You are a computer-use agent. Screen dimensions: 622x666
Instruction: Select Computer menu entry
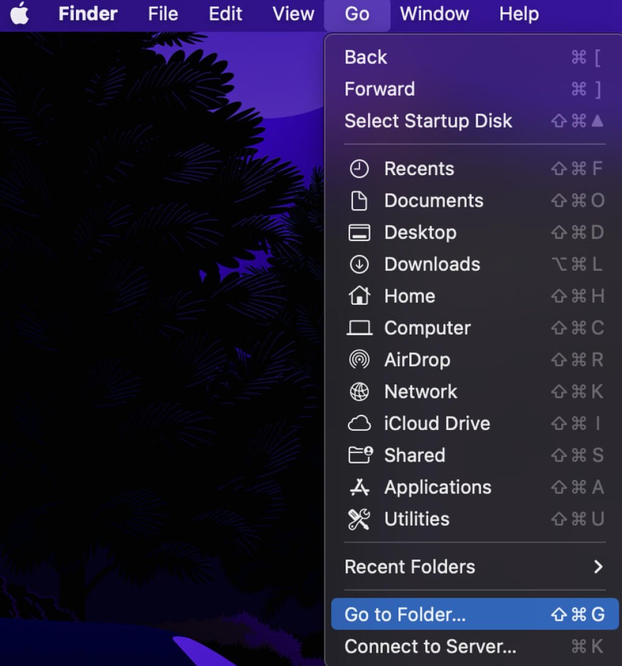click(475, 328)
